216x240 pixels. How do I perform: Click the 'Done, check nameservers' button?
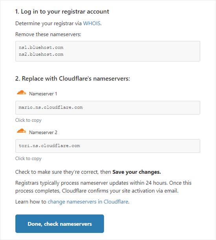[x=60, y=224]
